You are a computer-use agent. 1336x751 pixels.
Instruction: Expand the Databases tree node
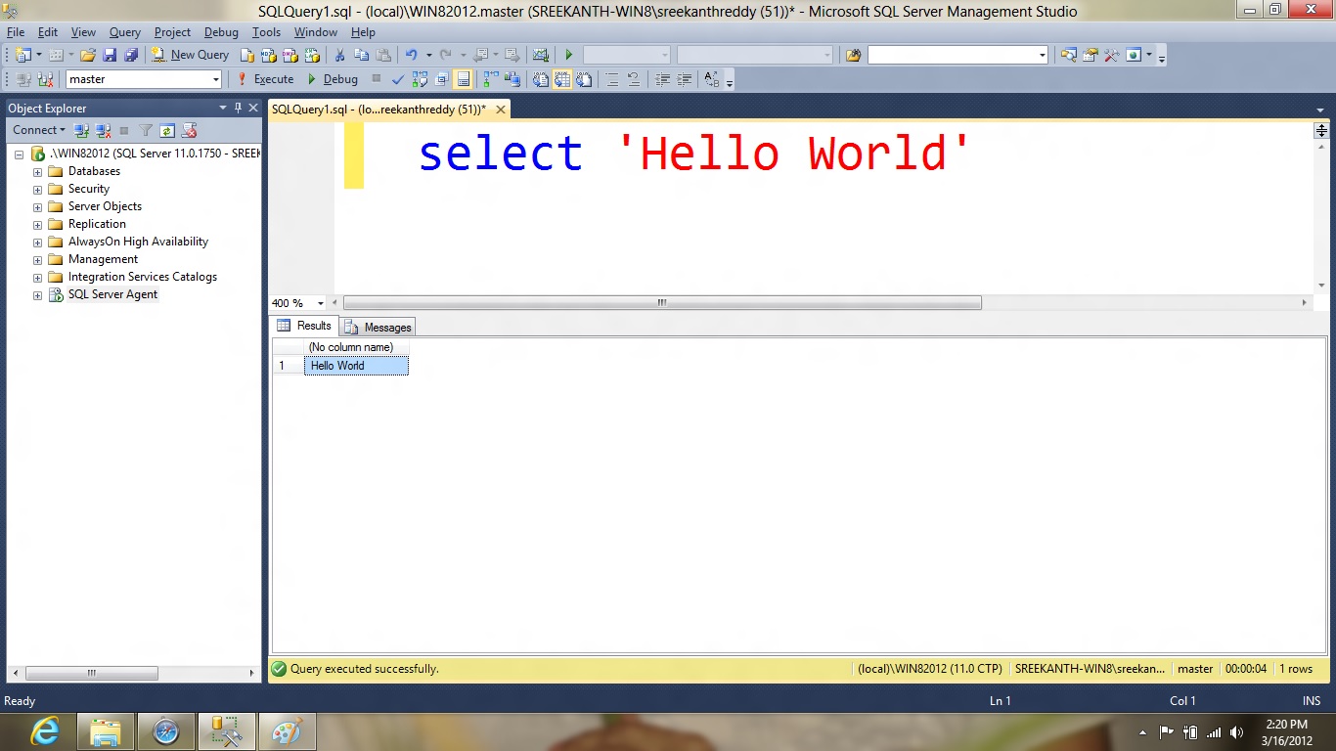38,172
